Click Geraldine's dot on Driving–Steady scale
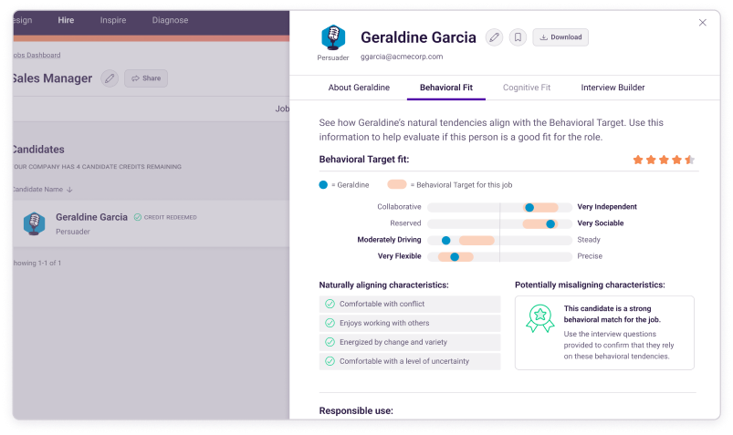The width and height of the screenshot is (733, 435). tap(446, 240)
